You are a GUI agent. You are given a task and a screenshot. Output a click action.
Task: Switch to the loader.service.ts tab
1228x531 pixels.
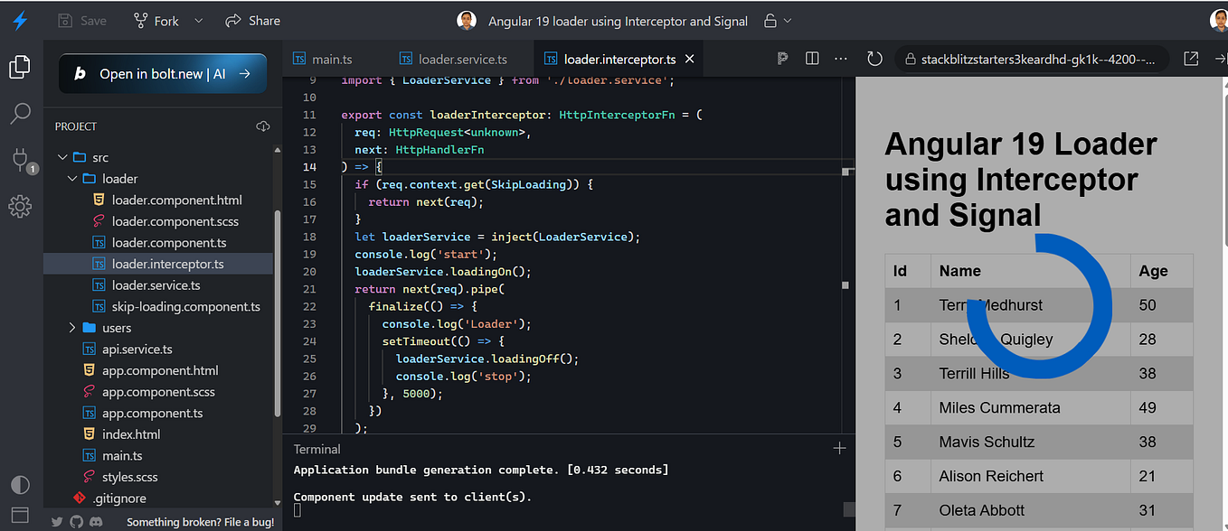click(x=463, y=60)
